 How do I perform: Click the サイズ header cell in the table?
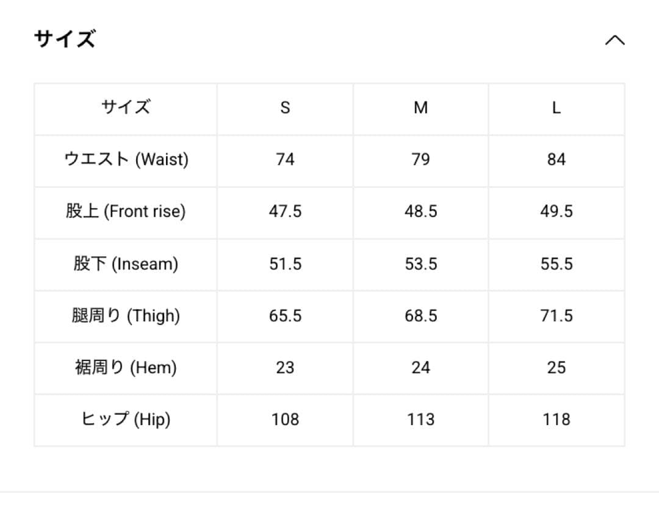tap(126, 108)
